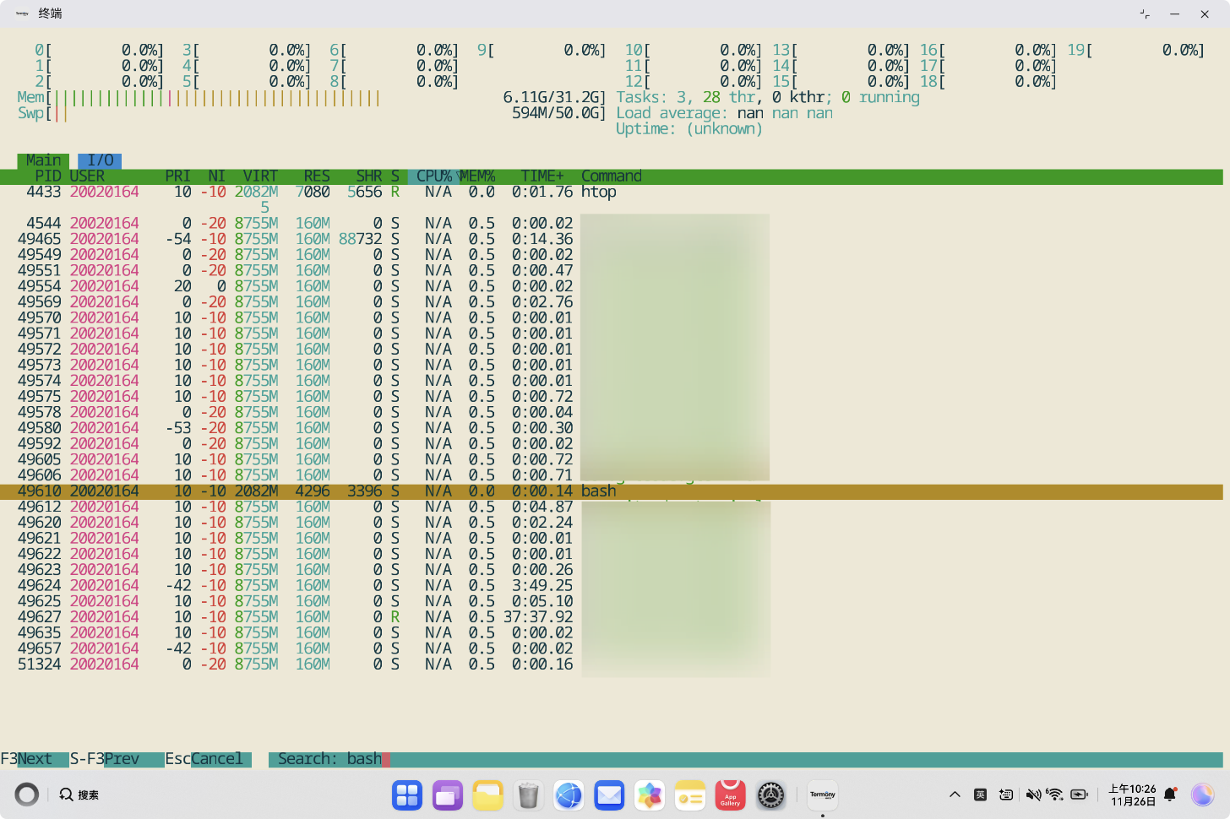Sort by the NI column header
The width and height of the screenshot is (1230, 819).
pos(216,176)
